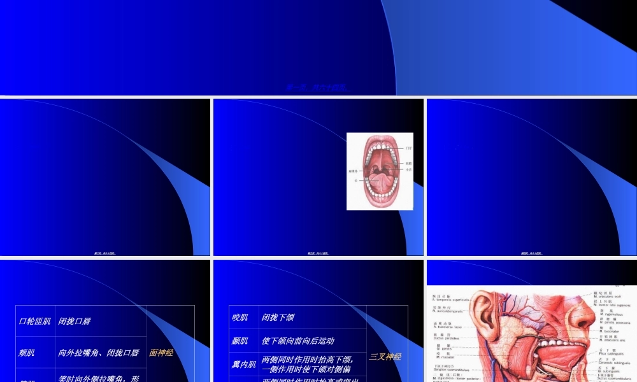The width and height of the screenshot is (637, 382).
Task: Click the table cell '闭拢口唇'
Action: (101, 321)
